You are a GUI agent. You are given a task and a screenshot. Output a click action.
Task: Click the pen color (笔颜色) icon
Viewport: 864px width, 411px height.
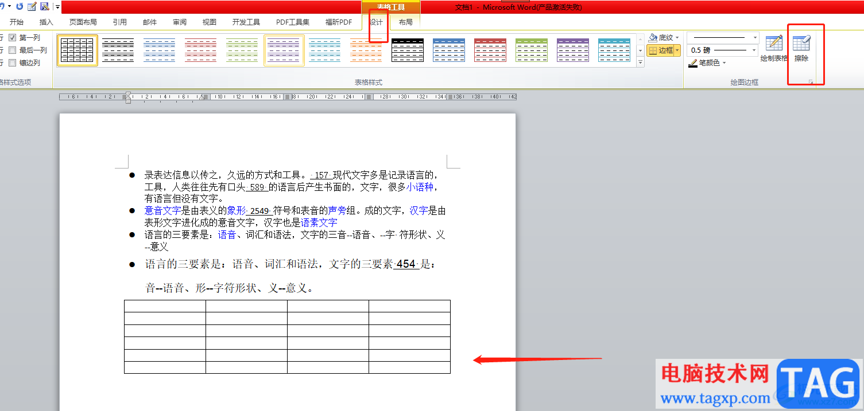tap(693, 62)
